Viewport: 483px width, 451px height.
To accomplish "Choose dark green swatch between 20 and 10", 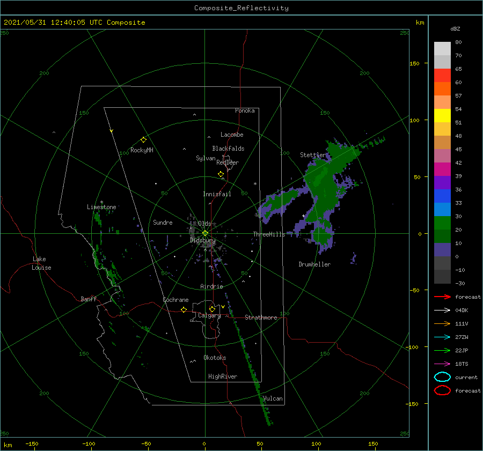I will [442, 236].
